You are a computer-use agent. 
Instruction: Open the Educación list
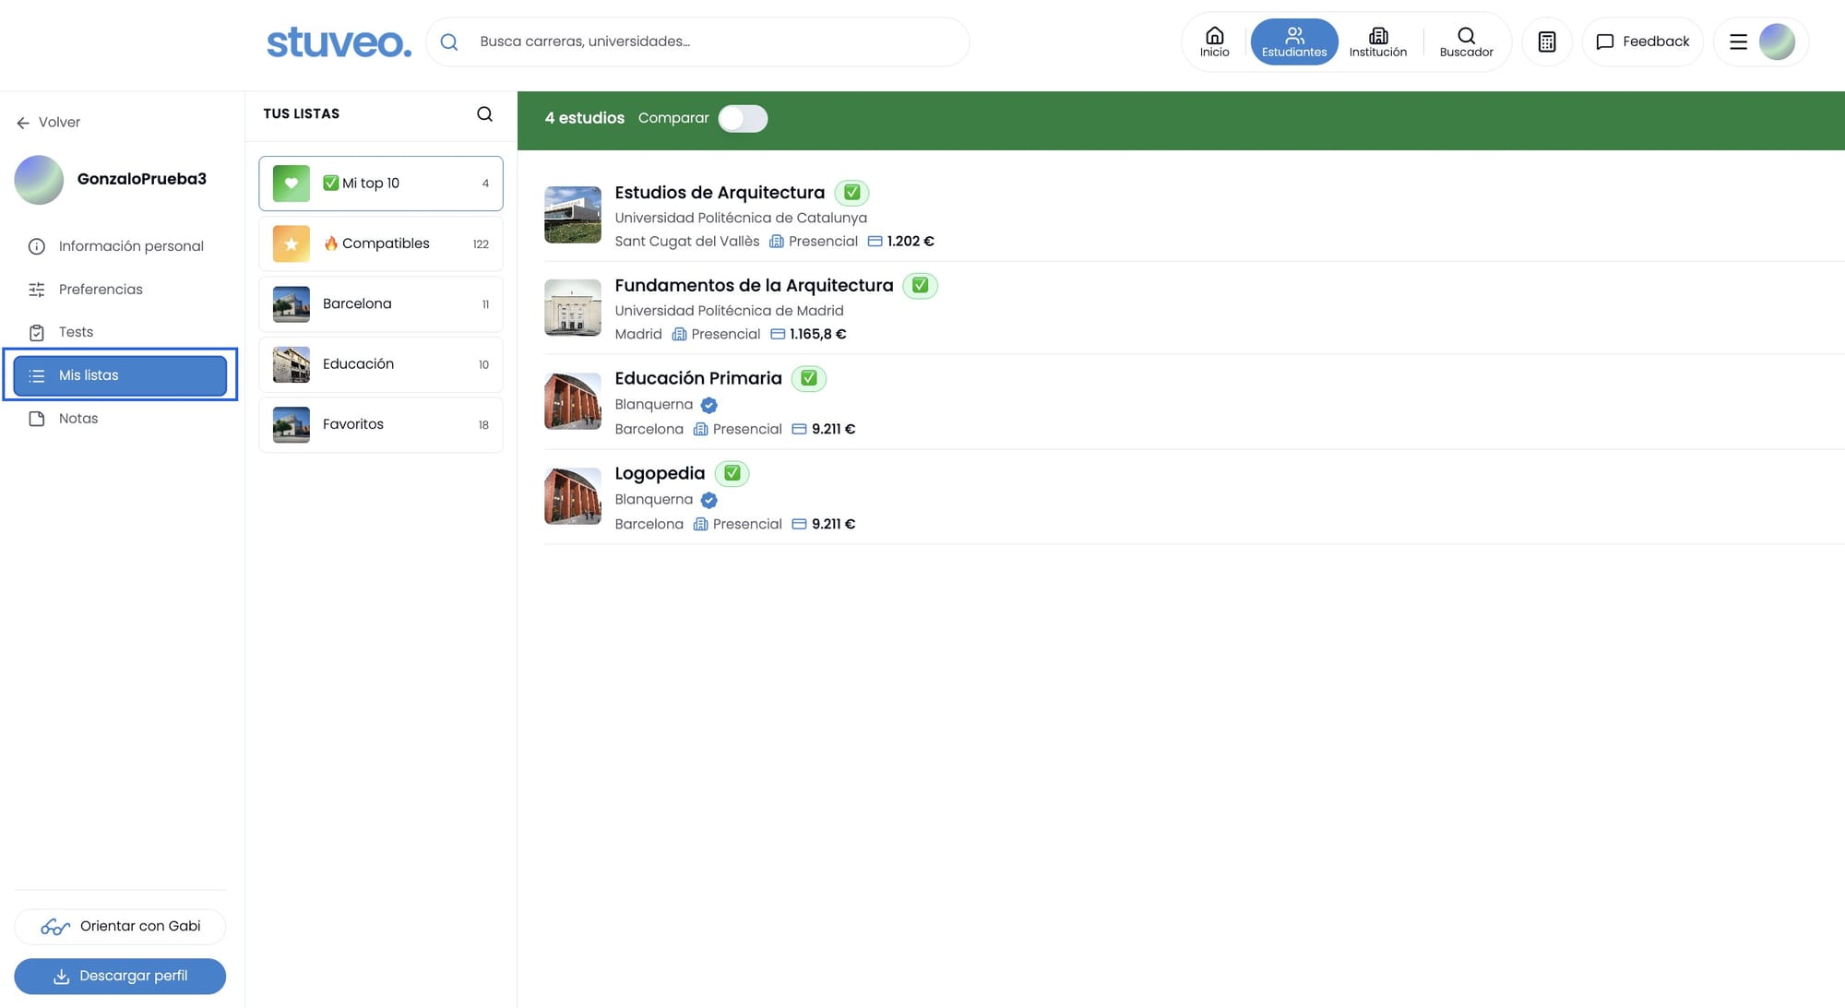(x=381, y=364)
